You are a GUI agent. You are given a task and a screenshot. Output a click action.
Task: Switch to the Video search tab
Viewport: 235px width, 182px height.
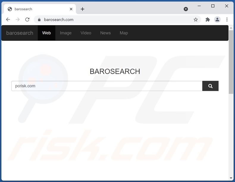click(86, 33)
